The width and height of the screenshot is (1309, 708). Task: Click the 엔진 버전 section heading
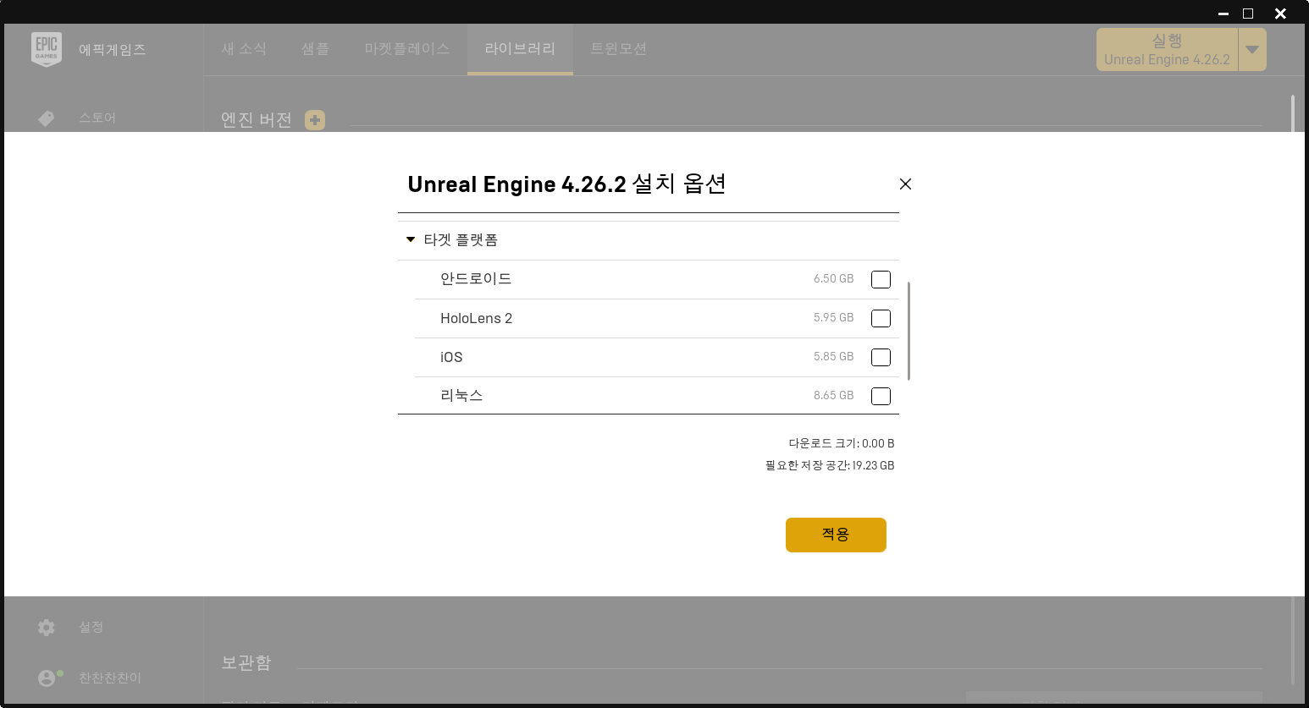point(257,120)
